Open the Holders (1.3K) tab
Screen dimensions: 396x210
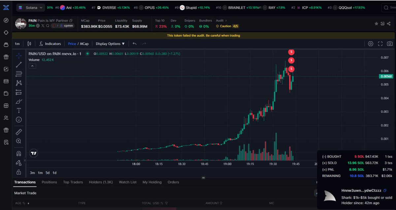coord(101,182)
